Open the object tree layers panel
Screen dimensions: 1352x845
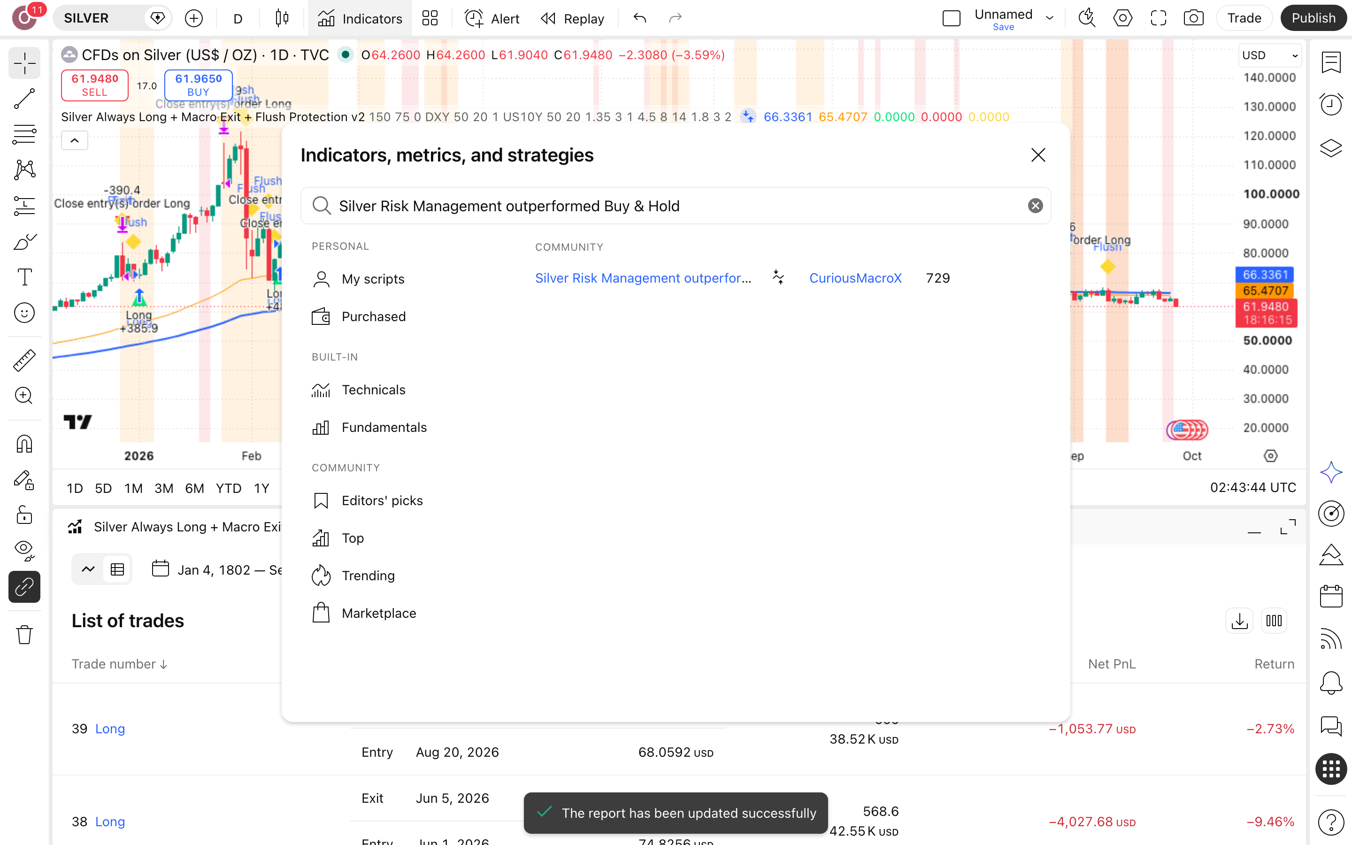[1331, 148]
